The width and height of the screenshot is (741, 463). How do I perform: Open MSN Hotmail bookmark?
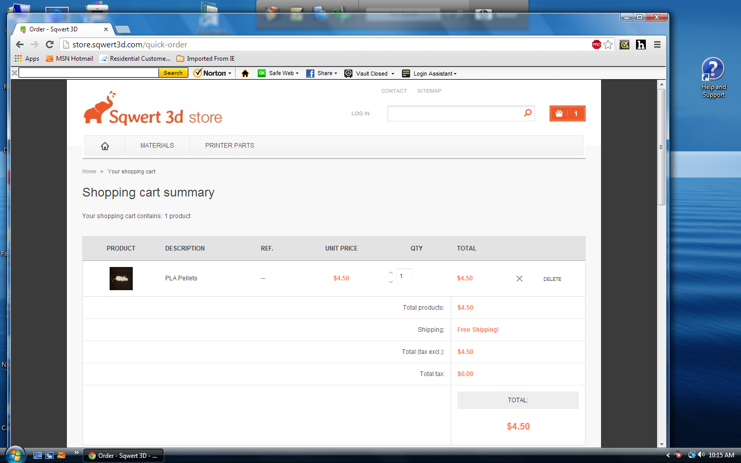(x=69, y=59)
